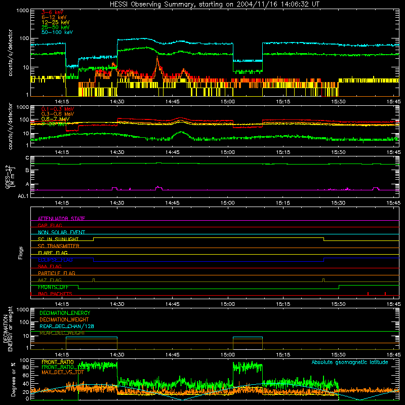Select the SC_TRANSMITTER flag label

pyautogui.click(x=58, y=246)
